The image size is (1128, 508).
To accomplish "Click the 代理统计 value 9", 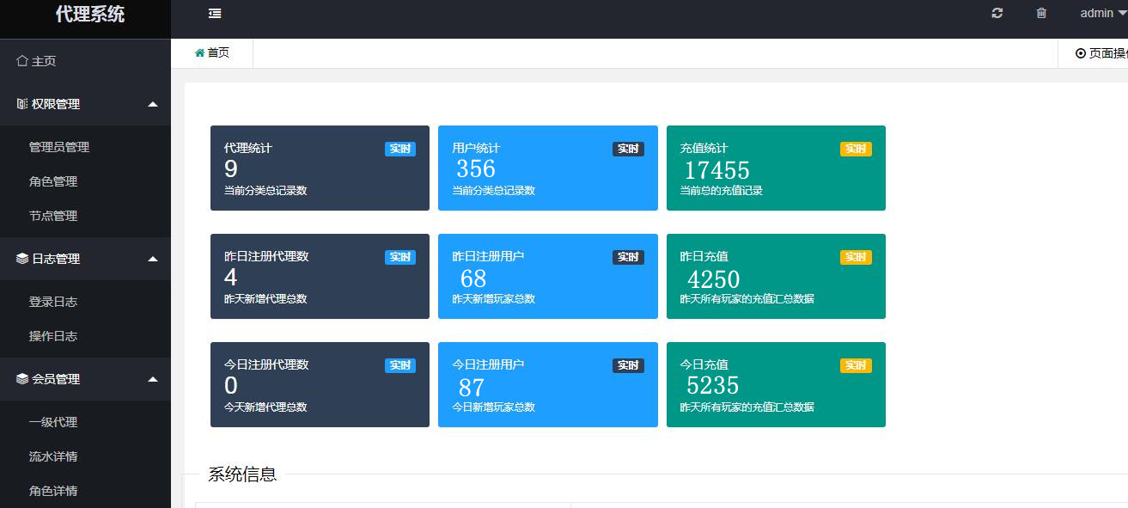I will pyautogui.click(x=231, y=169).
